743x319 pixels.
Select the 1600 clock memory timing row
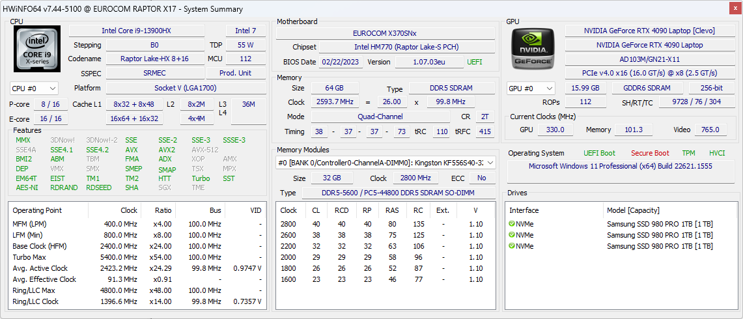pyautogui.click(x=386, y=279)
